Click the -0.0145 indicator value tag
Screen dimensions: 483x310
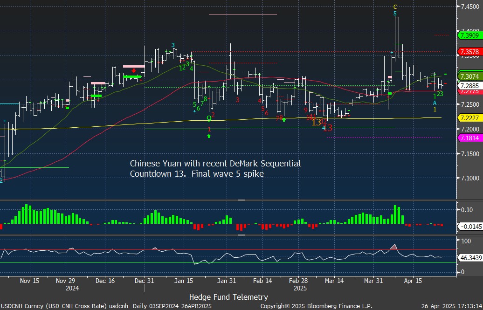tap(471, 227)
